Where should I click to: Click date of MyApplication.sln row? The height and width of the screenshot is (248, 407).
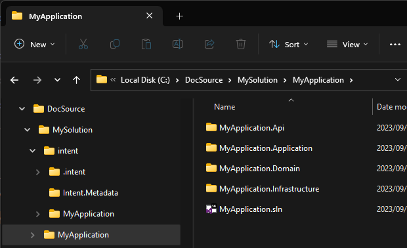pyautogui.click(x=391, y=209)
